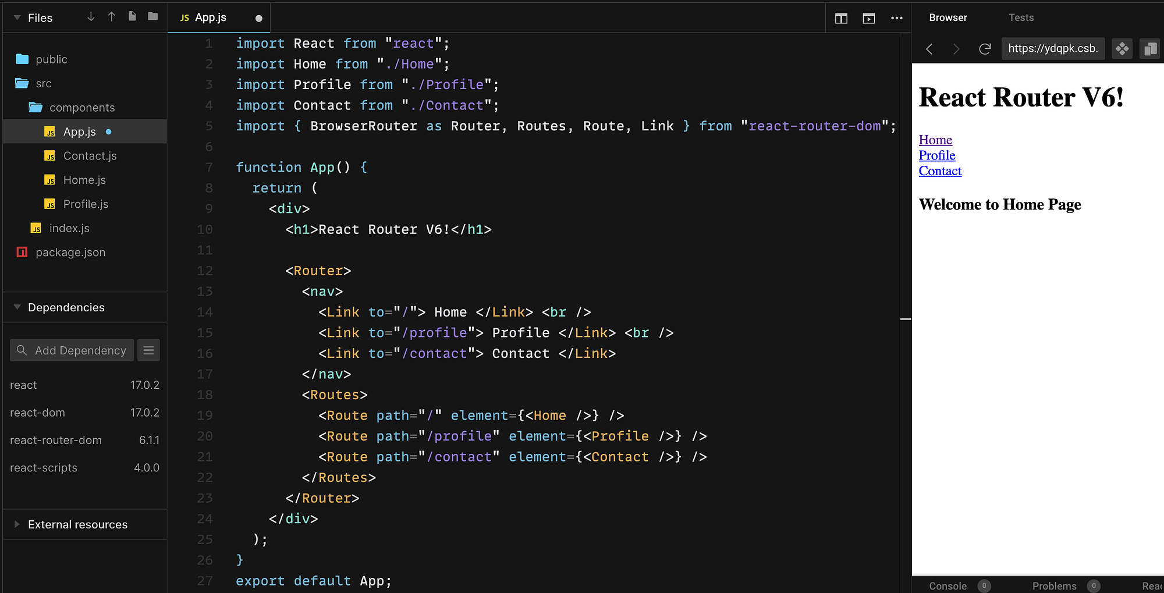Open the split editor layout icon

841,18
